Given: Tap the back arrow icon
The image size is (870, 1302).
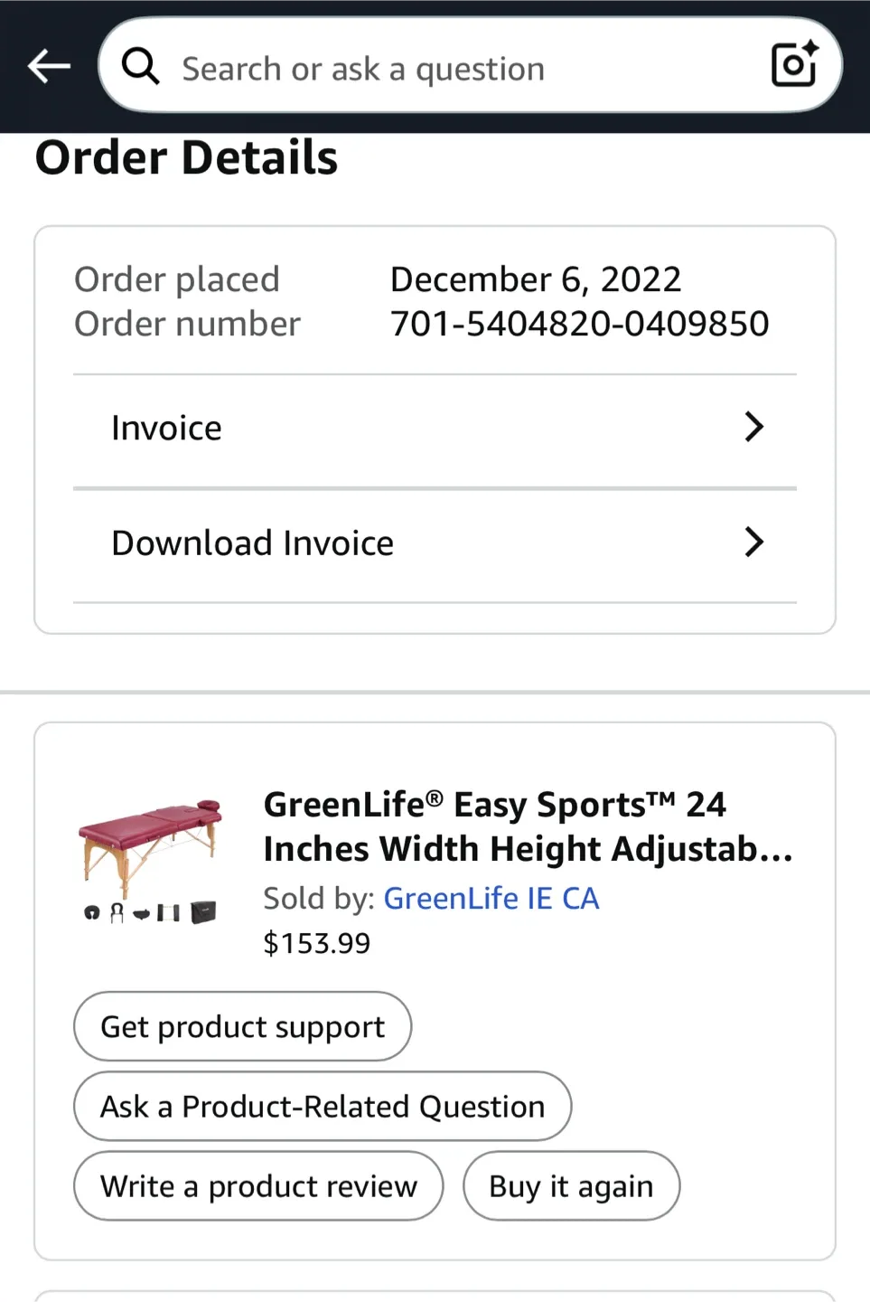Looking at the screenshot, I should [49, 66].
